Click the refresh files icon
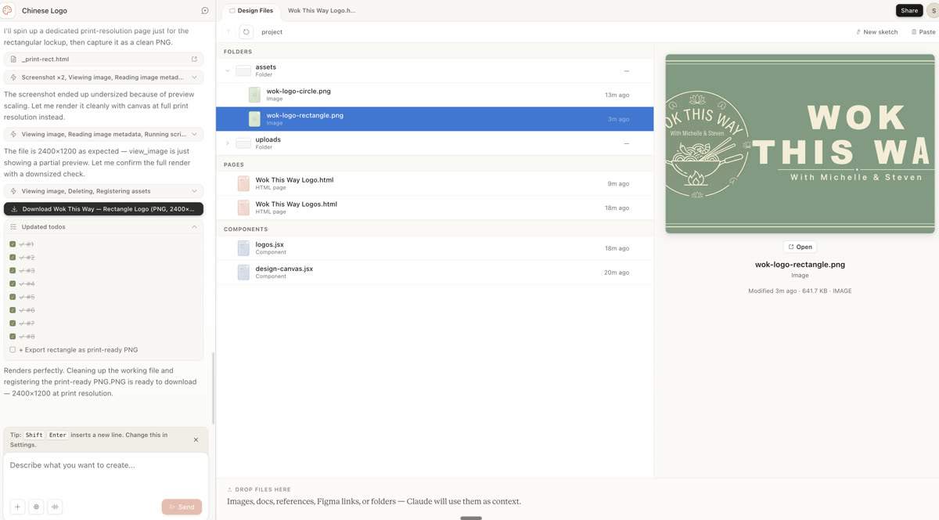Viewport: 939px width, 520px height. coord(246,32)
